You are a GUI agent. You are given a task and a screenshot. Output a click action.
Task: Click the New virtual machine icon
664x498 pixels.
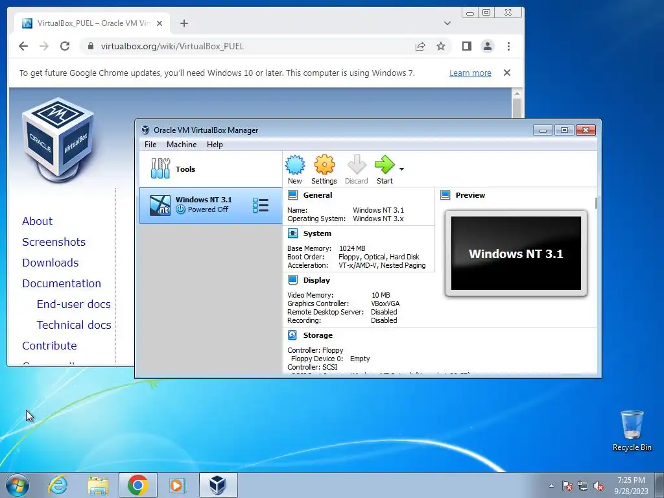295,169
